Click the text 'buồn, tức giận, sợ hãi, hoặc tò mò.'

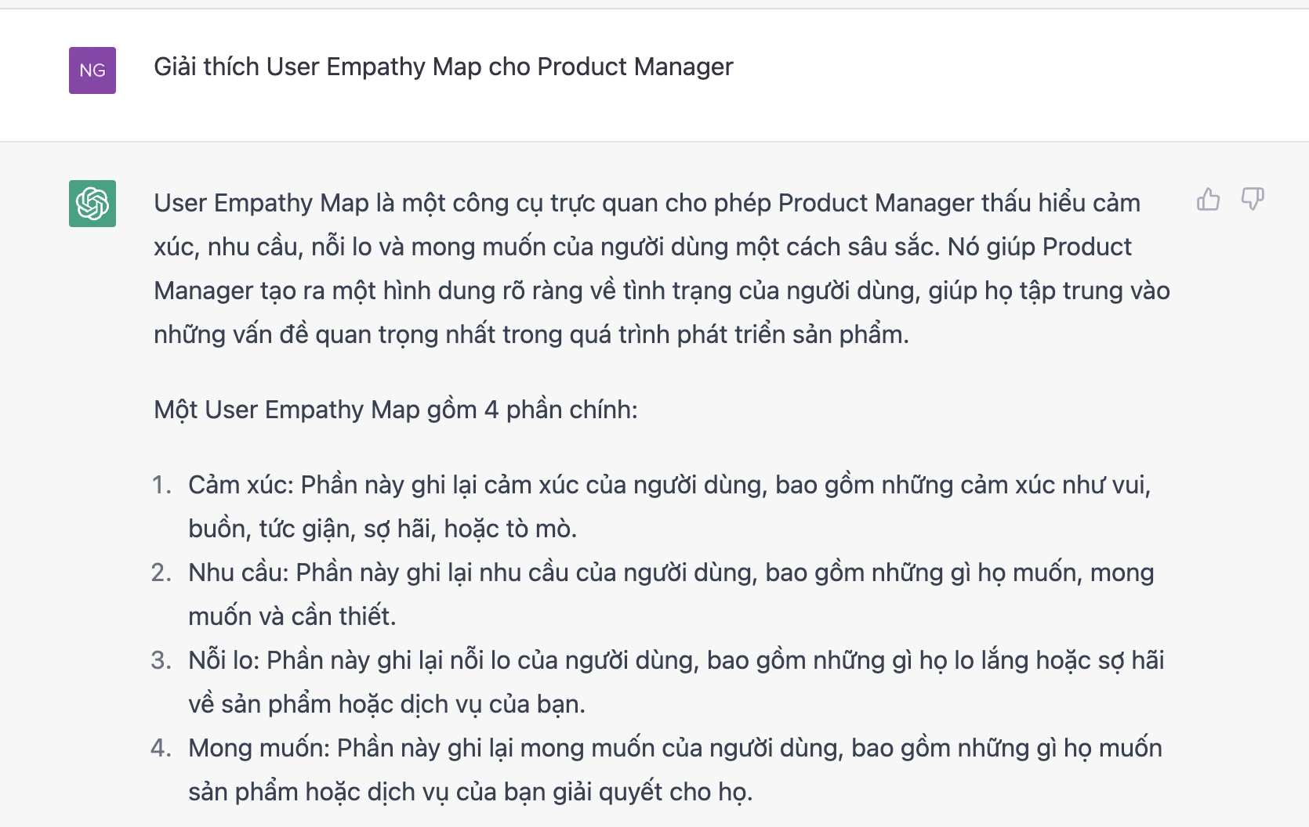(383, 529)
